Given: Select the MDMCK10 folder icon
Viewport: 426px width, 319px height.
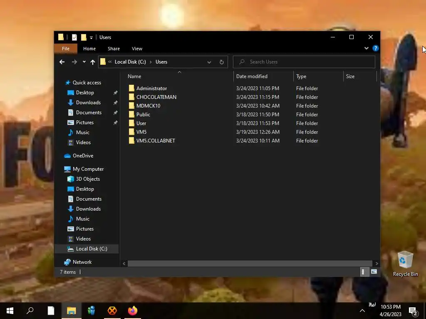Looking at the screenshot, I should tap(131, 106).
